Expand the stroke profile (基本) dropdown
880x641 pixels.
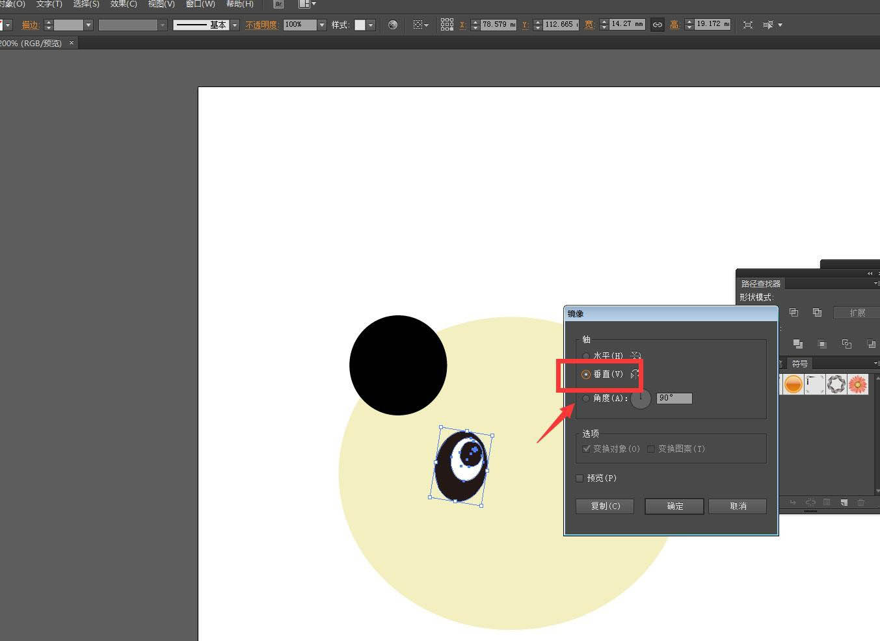[235, 25]
